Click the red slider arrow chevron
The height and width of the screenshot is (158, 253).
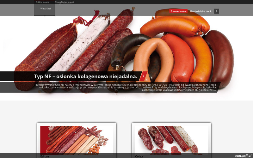pyautogui.click(x=143, y=76)
